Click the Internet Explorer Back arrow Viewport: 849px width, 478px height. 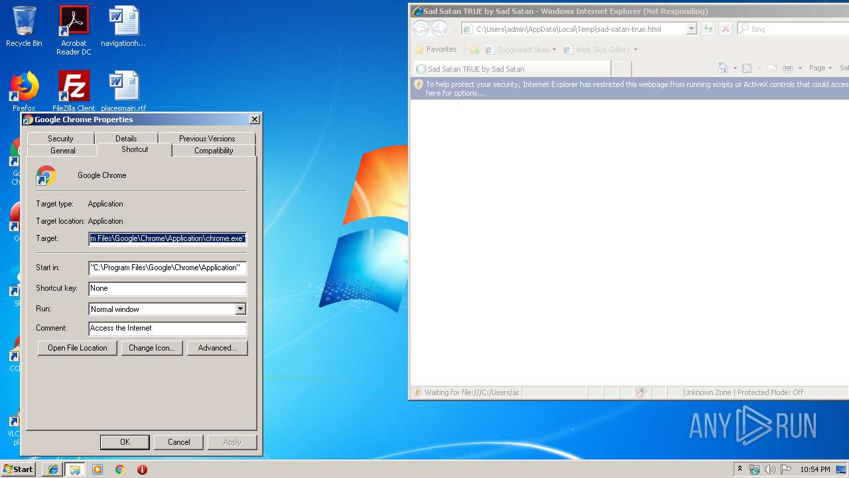point(421,29)
